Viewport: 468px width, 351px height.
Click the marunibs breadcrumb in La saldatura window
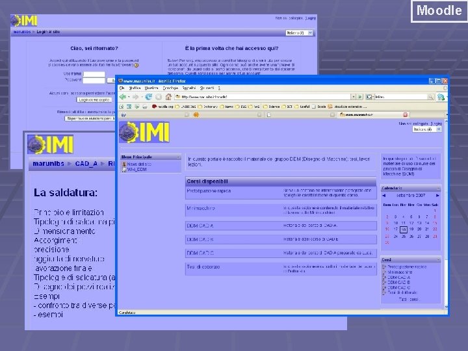click(x=48, y=164)
